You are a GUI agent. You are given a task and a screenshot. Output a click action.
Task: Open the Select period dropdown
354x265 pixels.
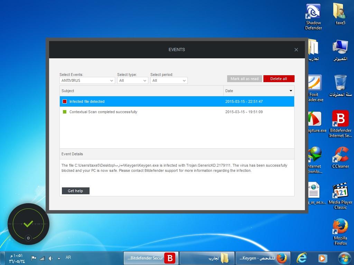click(x=169, y=80)
